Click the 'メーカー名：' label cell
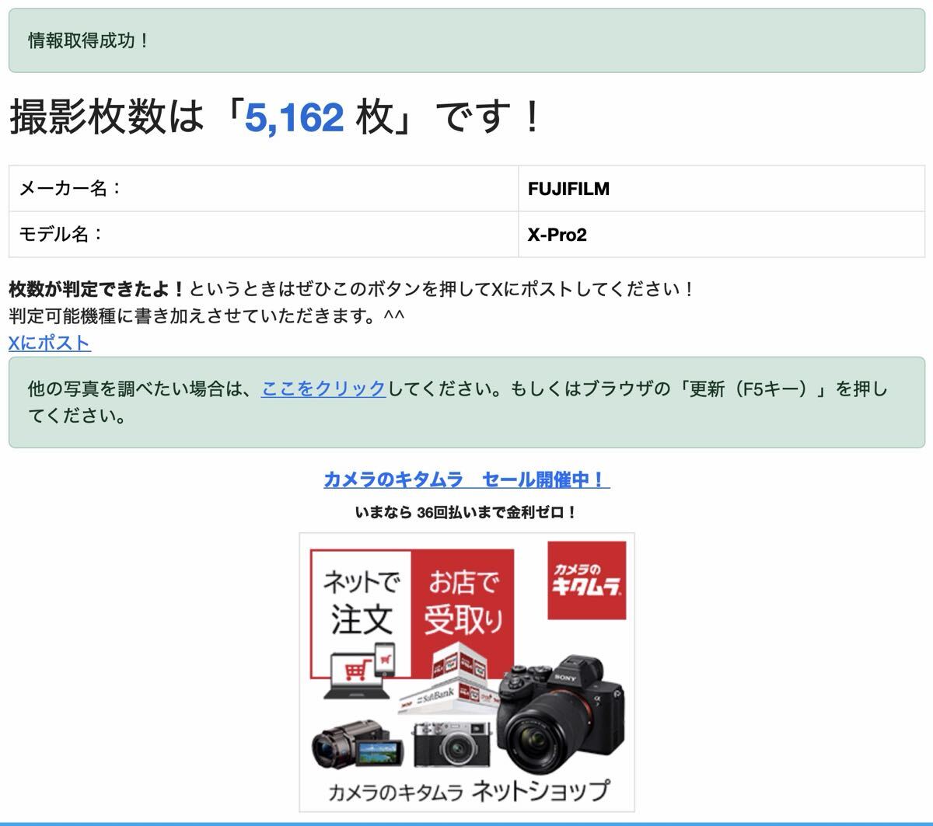Image resolution: width=933 pixels, height=826 pixels. (x=264, y=188)
